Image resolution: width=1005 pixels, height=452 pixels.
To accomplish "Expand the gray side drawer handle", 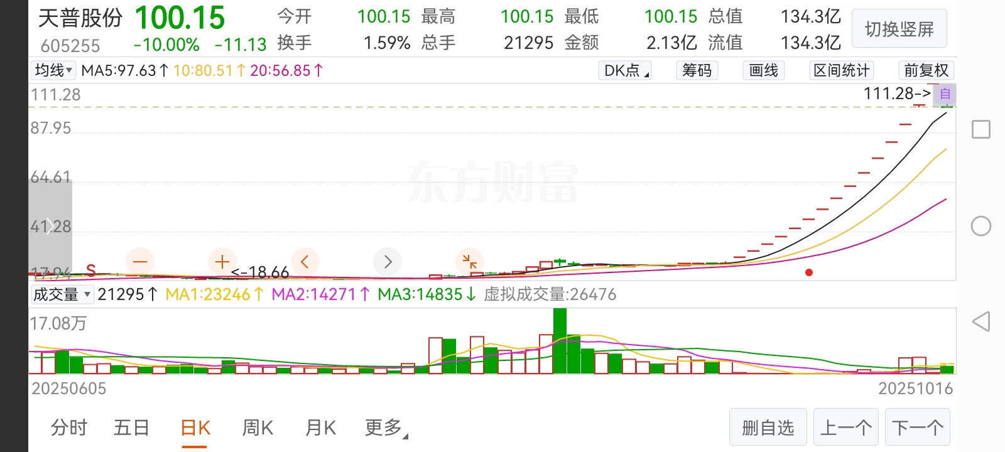I will coord(50,226).
